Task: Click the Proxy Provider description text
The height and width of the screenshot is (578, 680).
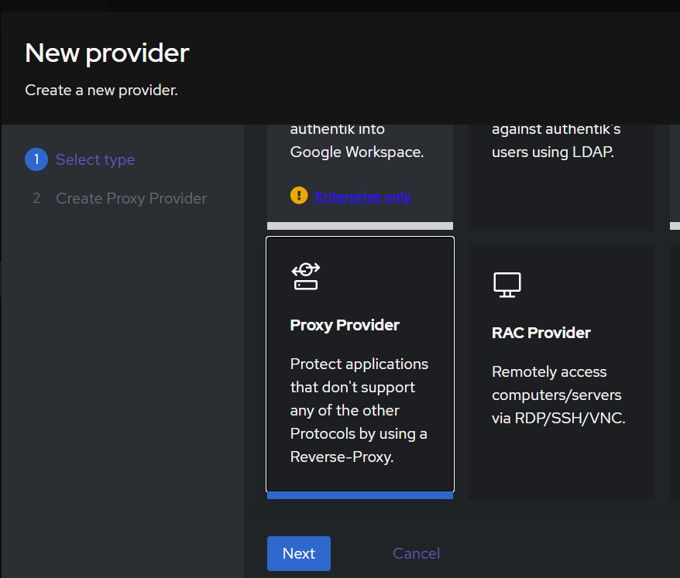Action: (x=359, y=410)
